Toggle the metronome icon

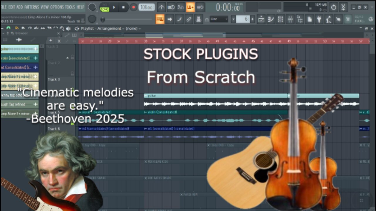pyautogui.click(x=161, y=7)
